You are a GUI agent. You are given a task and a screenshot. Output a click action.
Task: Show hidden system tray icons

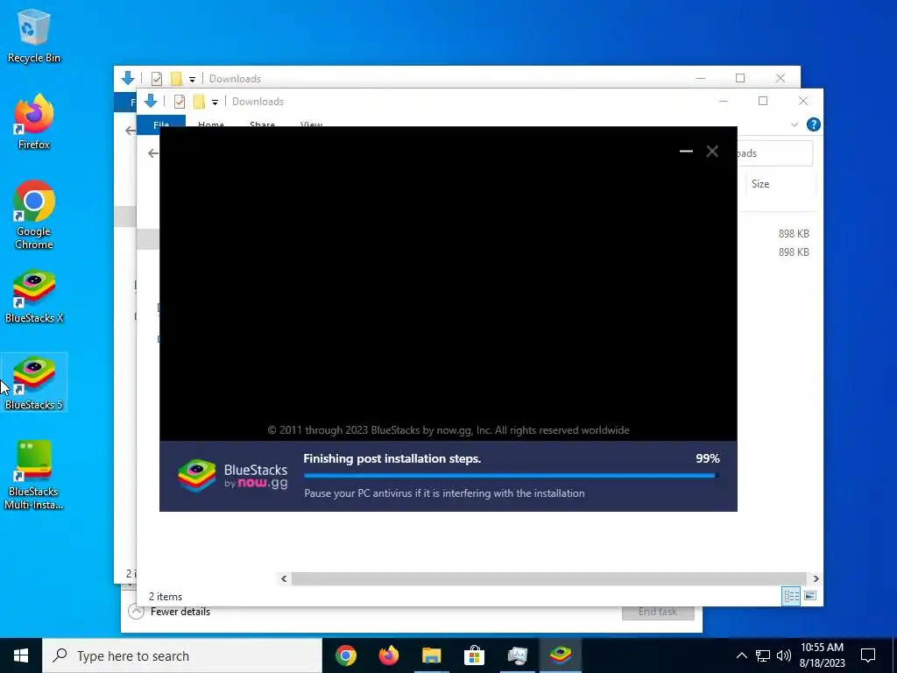741,655
